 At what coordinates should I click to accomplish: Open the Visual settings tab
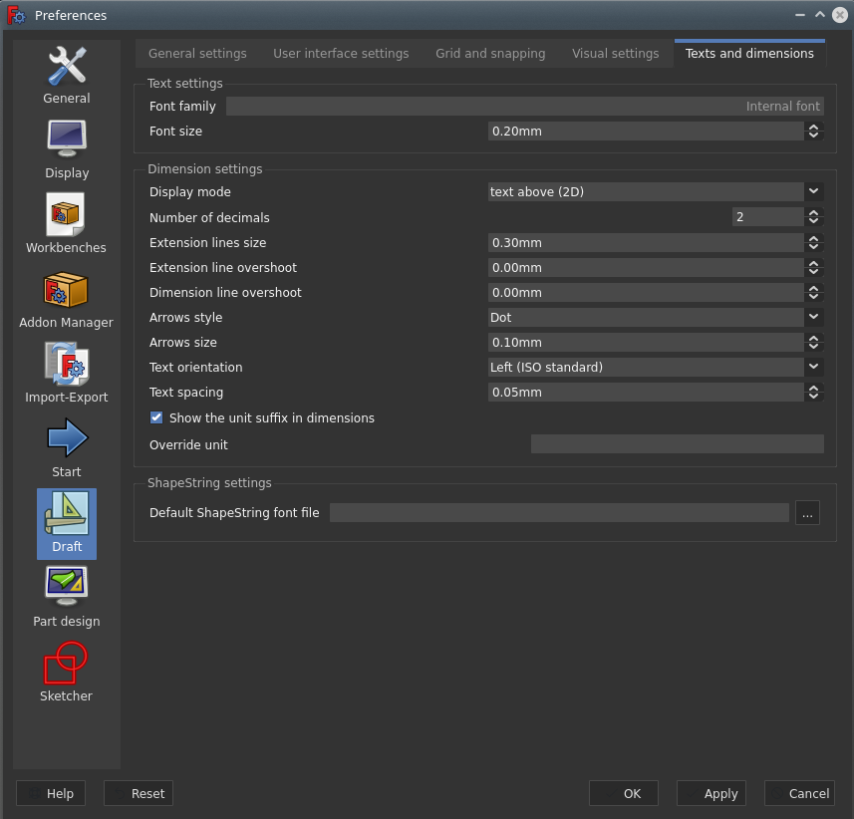coord(615,54)
